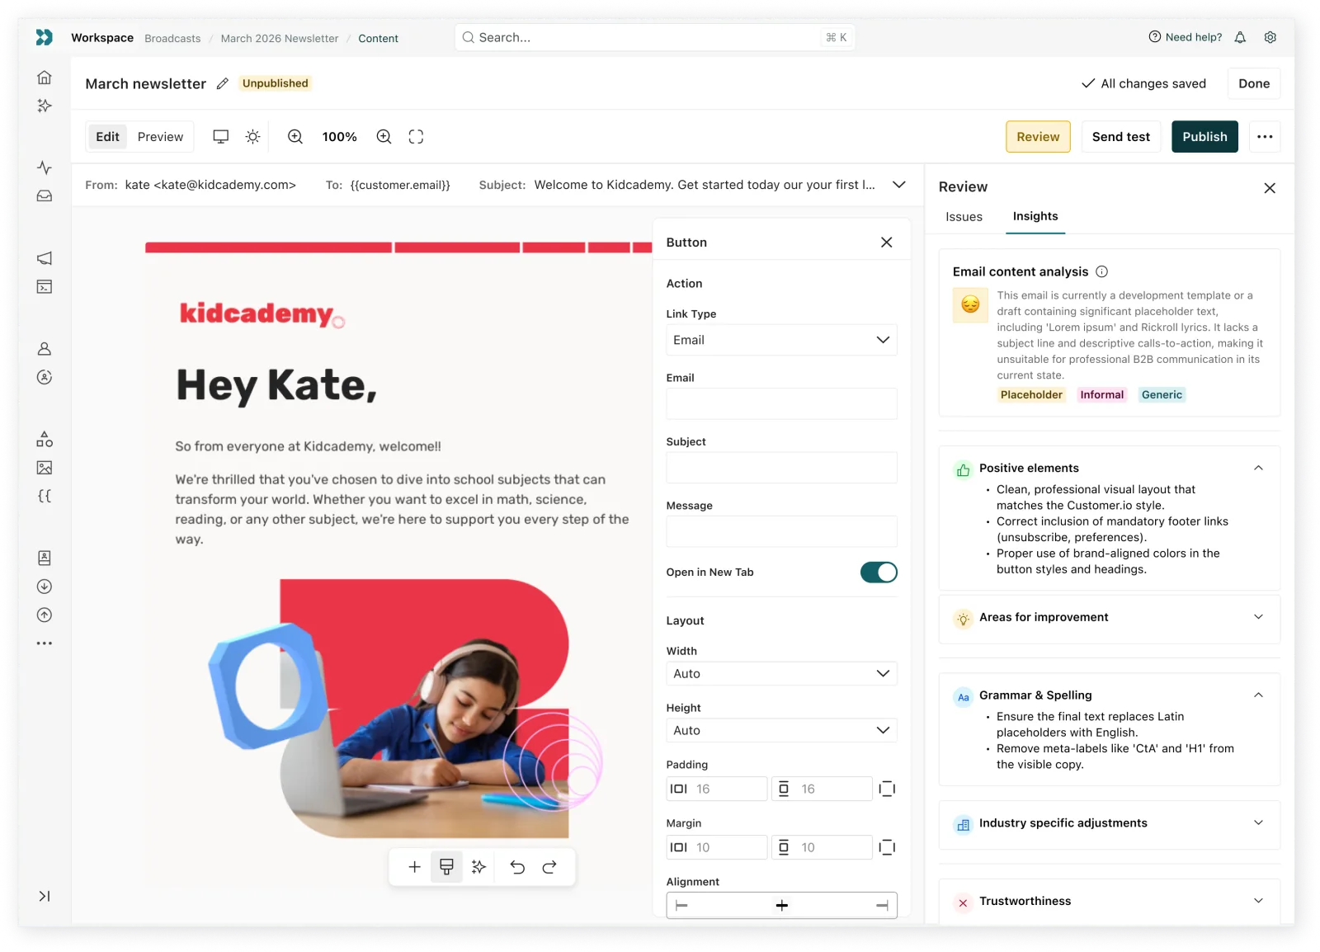The image size is (1320, 952).
Task: Open the three-dot more options button
Action: (x=1265, y=137)
